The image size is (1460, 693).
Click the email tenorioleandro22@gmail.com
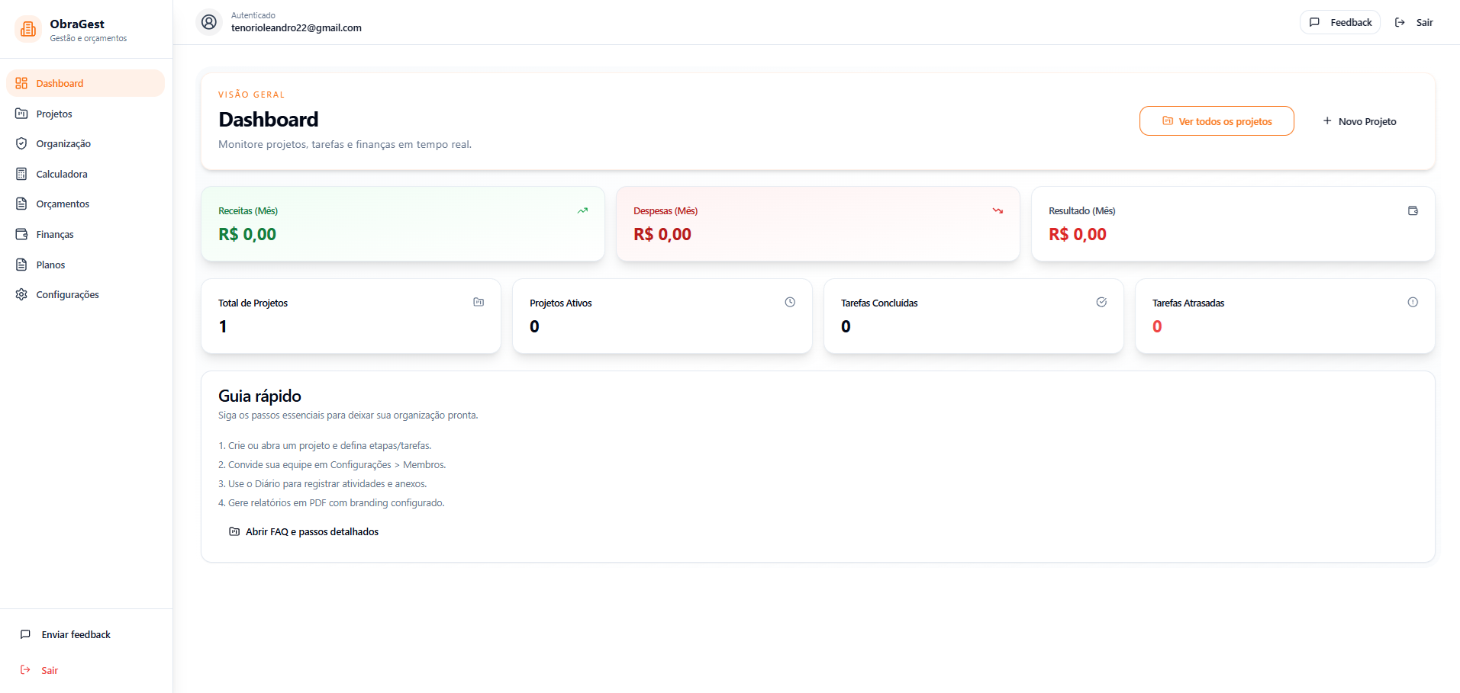(x=296, y=27)
